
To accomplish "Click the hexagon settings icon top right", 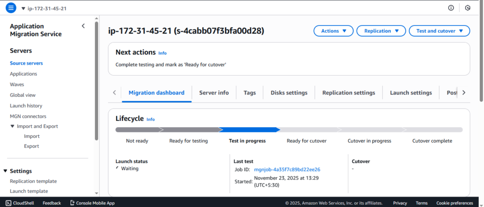I will point(467,8).
